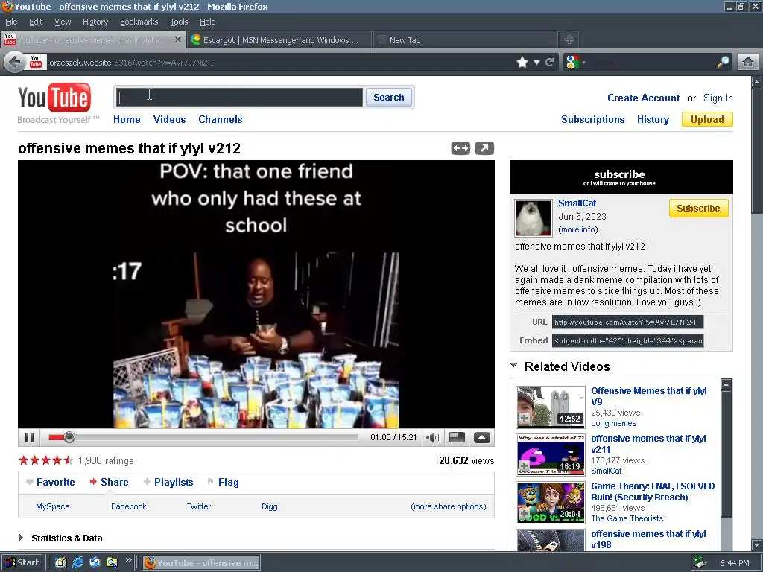The image size is (763, 572).
Task: Click the search magnifier in Firefox search box
Action: pos(724,63)
